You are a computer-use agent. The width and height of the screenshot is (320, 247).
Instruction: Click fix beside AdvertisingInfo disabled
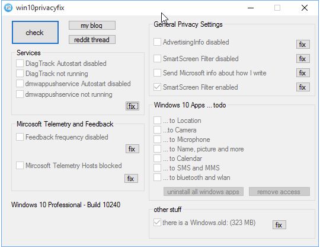coord(303,45)
